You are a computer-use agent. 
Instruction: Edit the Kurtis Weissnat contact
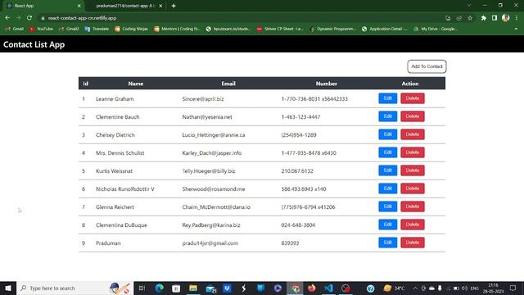[387, 170]
